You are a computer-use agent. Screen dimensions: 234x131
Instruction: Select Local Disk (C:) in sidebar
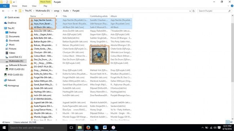click(x=15, y=57)
